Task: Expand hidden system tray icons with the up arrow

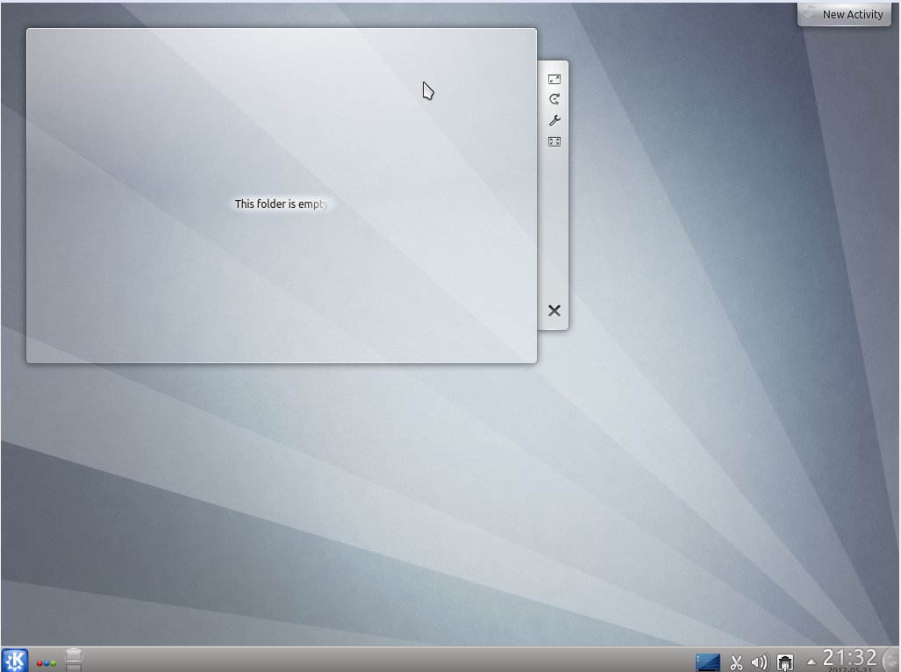Action: [811, 662]
